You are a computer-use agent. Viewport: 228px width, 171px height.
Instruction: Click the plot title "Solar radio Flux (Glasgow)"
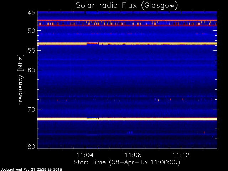127,6
